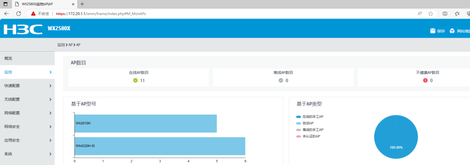The image size is (470, 165).
Task: Click the WX2580X device model text
Action: pyautogui.click(x=59, y=29)
